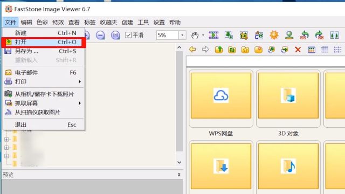The height and width of the screenshot is (194, 345).
Task: Click the forward arrow navigation icon
Action: [205, 50]
